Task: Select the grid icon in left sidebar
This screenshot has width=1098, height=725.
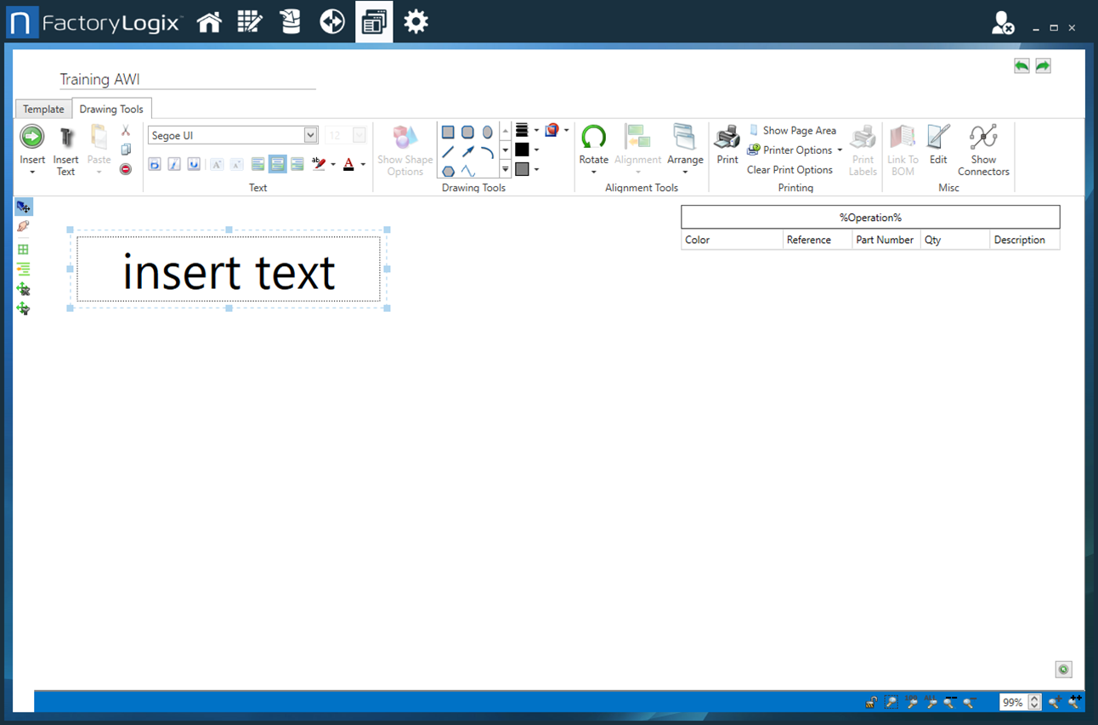Action: pos(23,249)
